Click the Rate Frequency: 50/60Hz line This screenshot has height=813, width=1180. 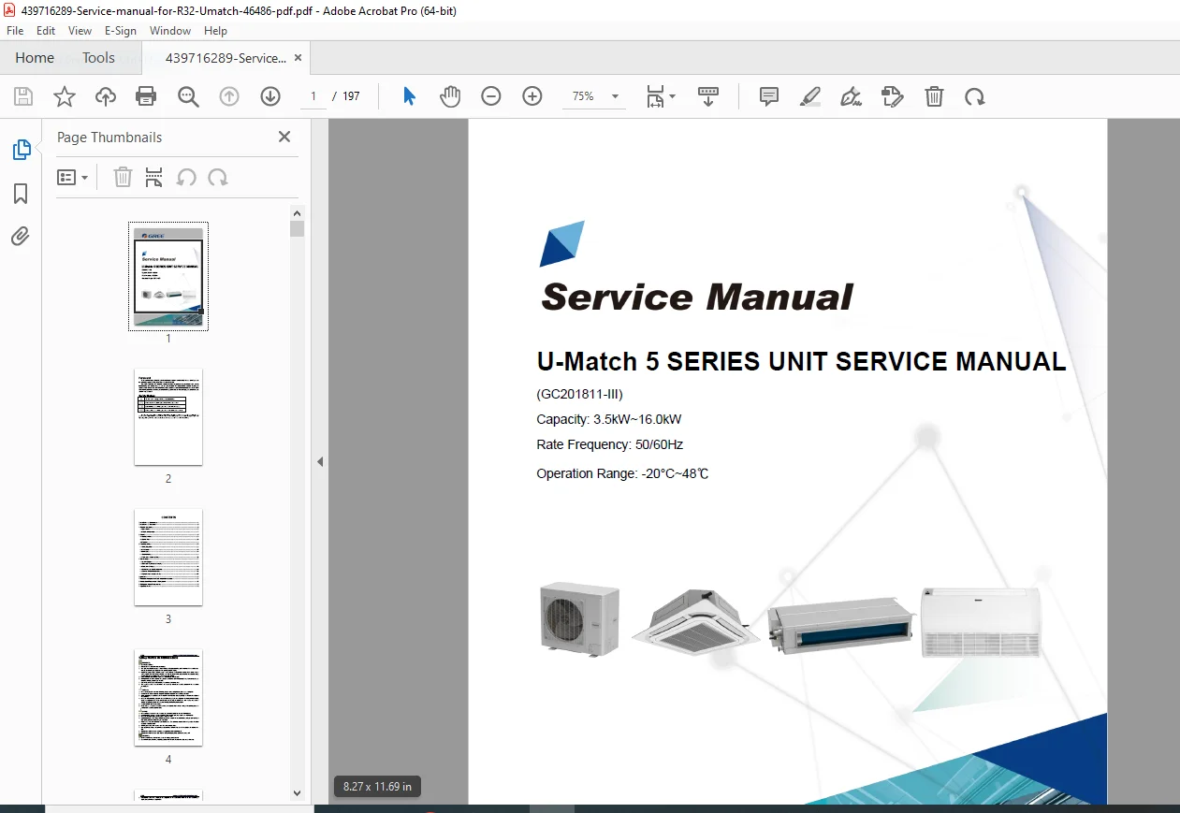[x=609, y=444]
